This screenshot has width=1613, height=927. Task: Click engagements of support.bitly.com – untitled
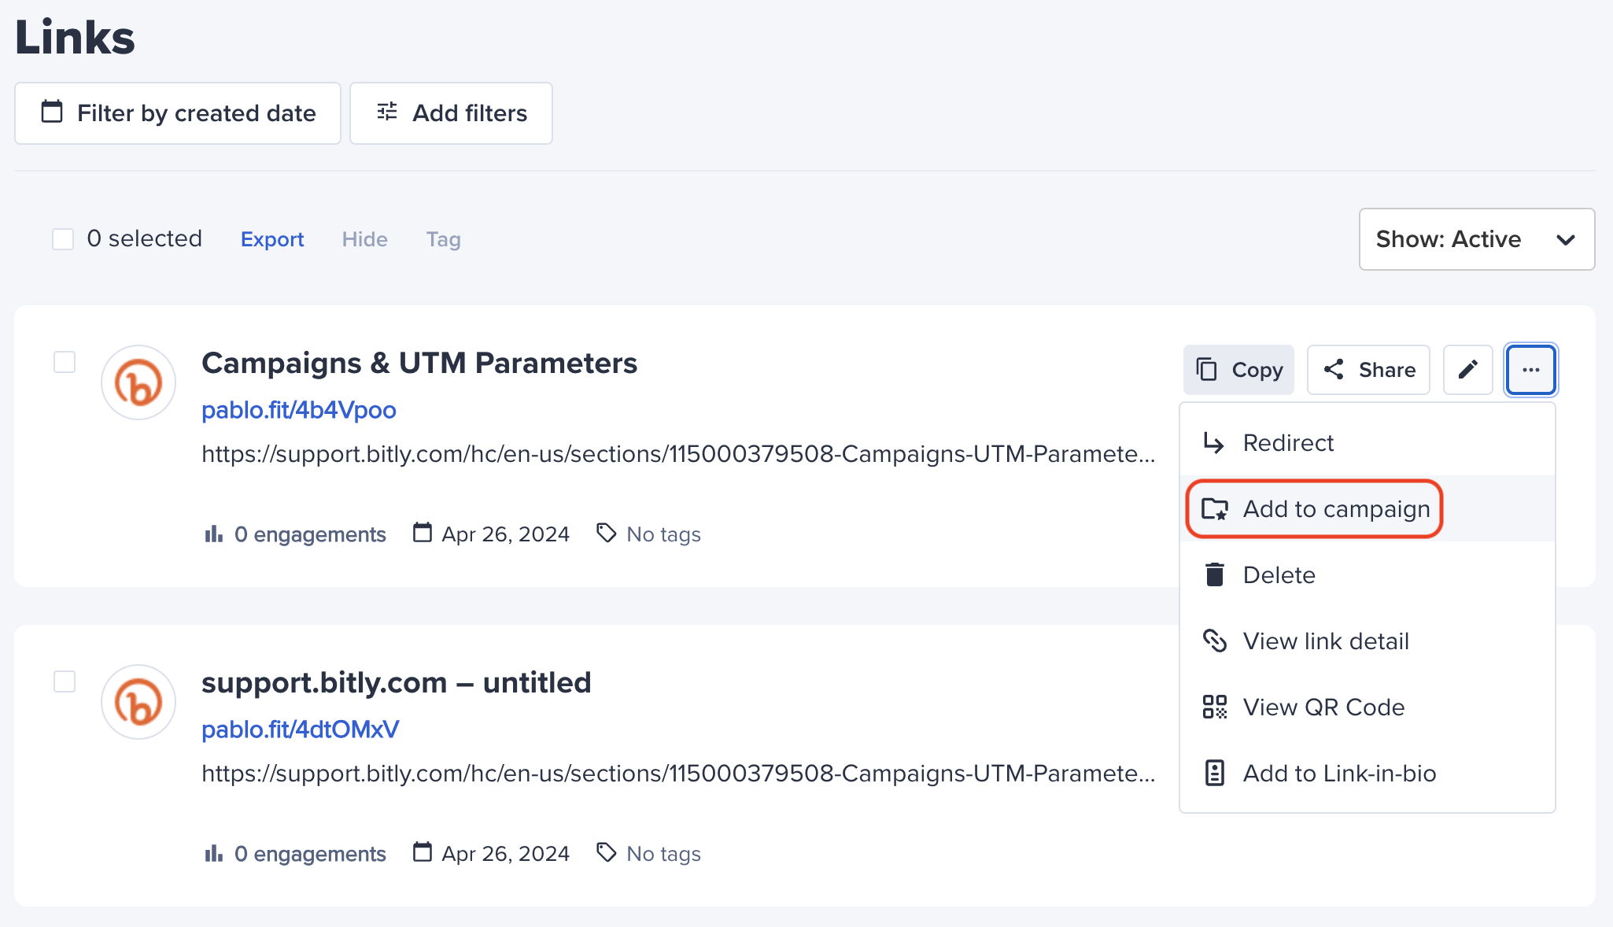[x=295, y=854]
